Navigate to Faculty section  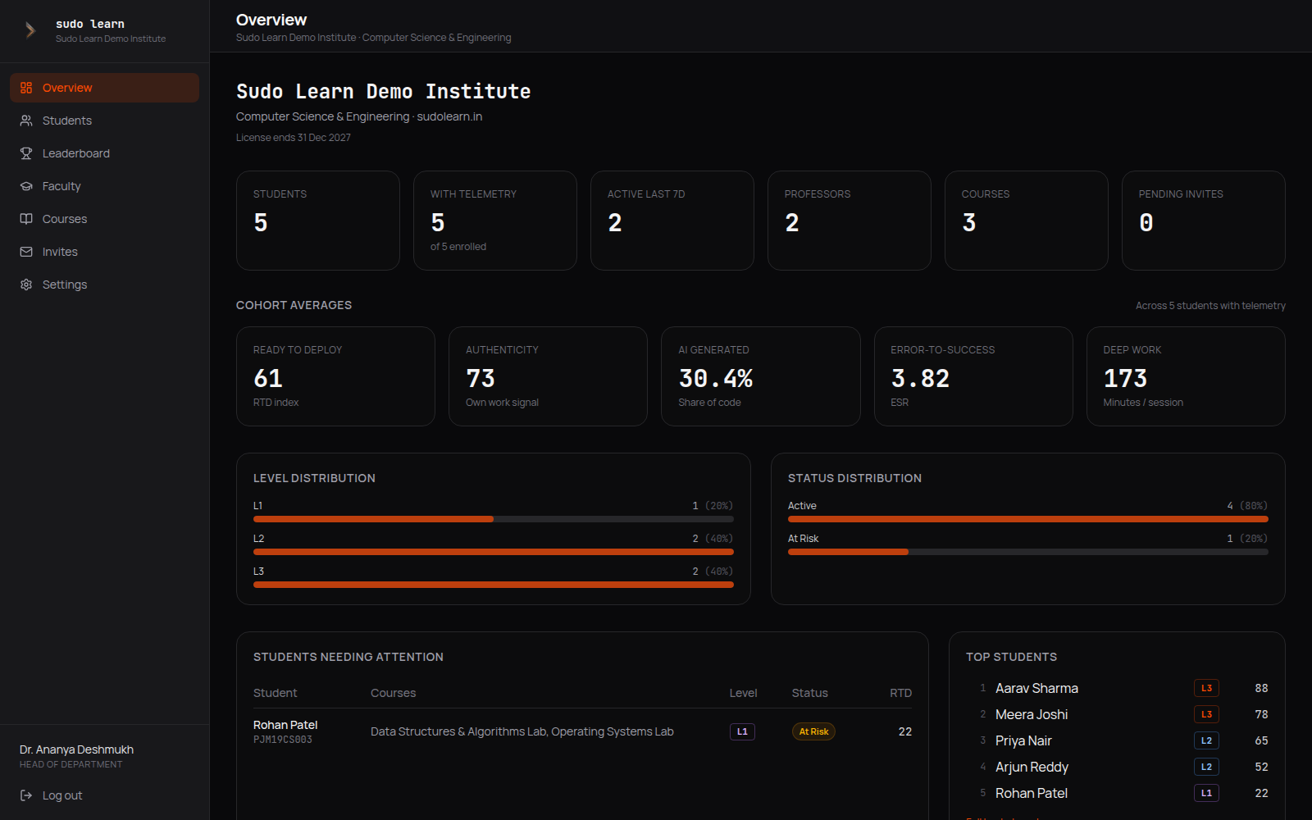104,186
